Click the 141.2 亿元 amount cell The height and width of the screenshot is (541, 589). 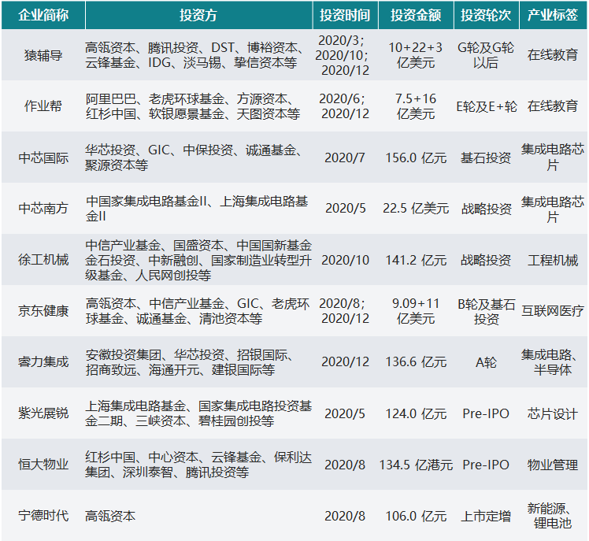point(416,260)
